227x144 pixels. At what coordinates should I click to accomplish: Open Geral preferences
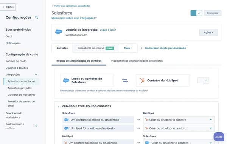[9, 36]
